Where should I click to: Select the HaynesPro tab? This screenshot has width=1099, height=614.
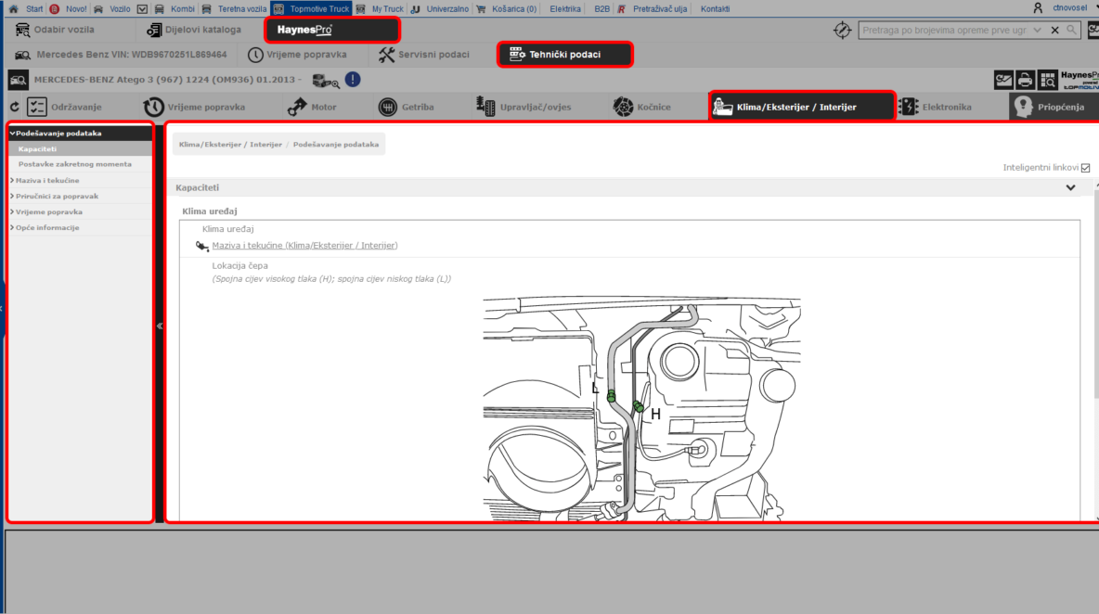click(332, 30)
